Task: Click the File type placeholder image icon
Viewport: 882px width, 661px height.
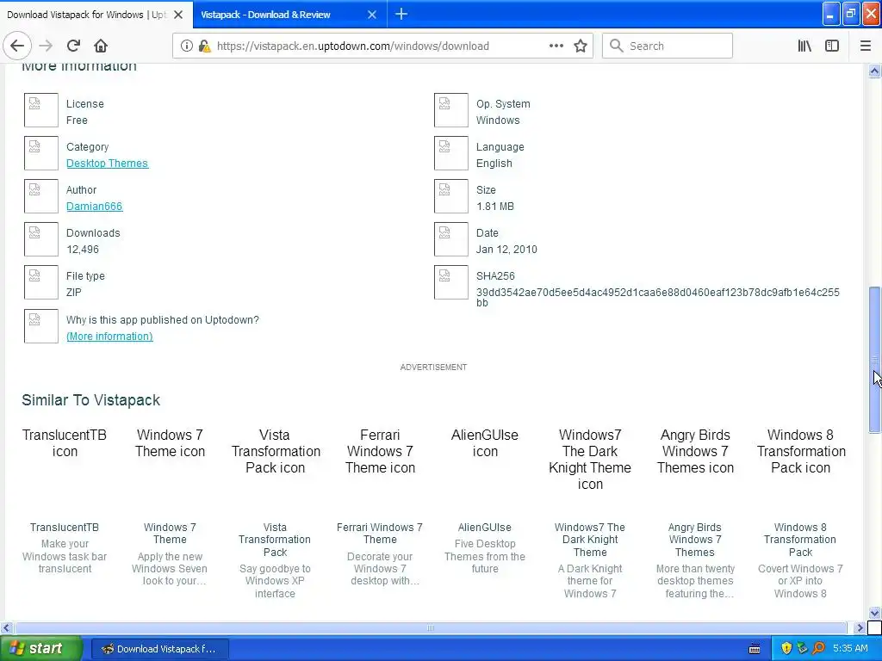Action: (41, 282)
